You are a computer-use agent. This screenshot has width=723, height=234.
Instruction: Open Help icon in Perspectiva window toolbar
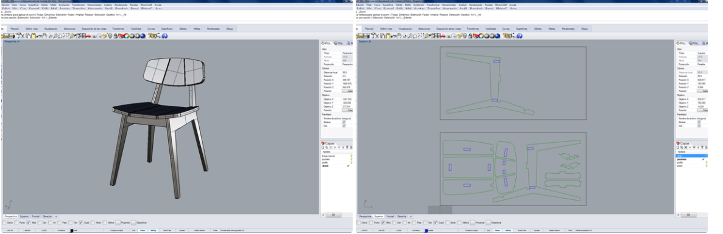click(164, 36)
